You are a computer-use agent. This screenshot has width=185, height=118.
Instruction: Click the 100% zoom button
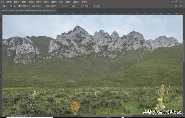coord(74,6)
